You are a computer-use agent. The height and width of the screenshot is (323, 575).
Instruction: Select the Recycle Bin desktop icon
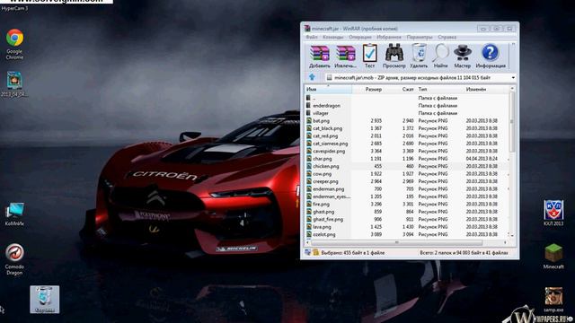click(44, 300)
